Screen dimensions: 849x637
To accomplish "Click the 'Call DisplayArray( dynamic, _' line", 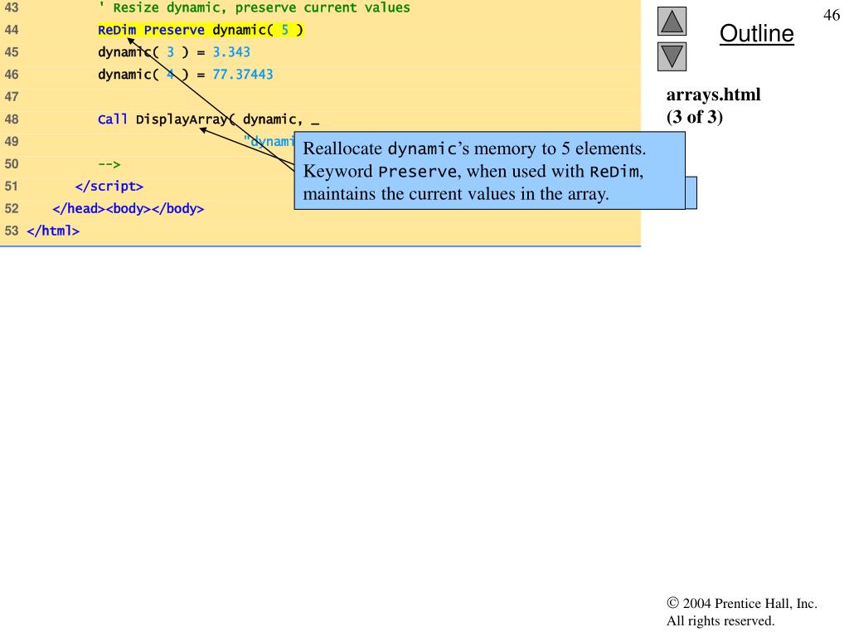I will coord(208,119).
